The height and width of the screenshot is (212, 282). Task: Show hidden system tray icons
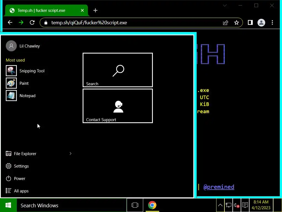tap(220, 205)
